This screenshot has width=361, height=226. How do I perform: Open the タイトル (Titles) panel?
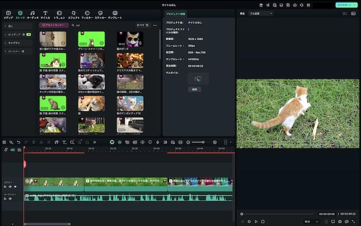click(45, 14)
